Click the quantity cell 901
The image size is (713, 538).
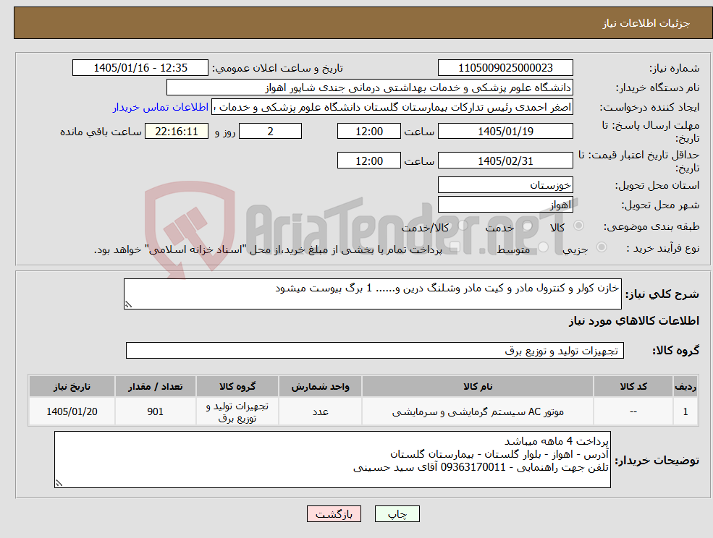(x=155, y=411)
